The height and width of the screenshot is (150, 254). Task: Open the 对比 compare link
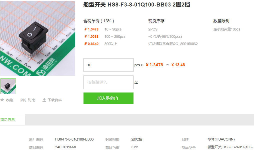(31, 100)
